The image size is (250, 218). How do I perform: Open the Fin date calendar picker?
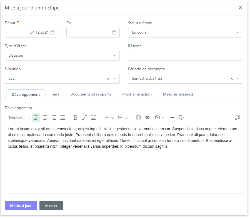coord(114,32)
